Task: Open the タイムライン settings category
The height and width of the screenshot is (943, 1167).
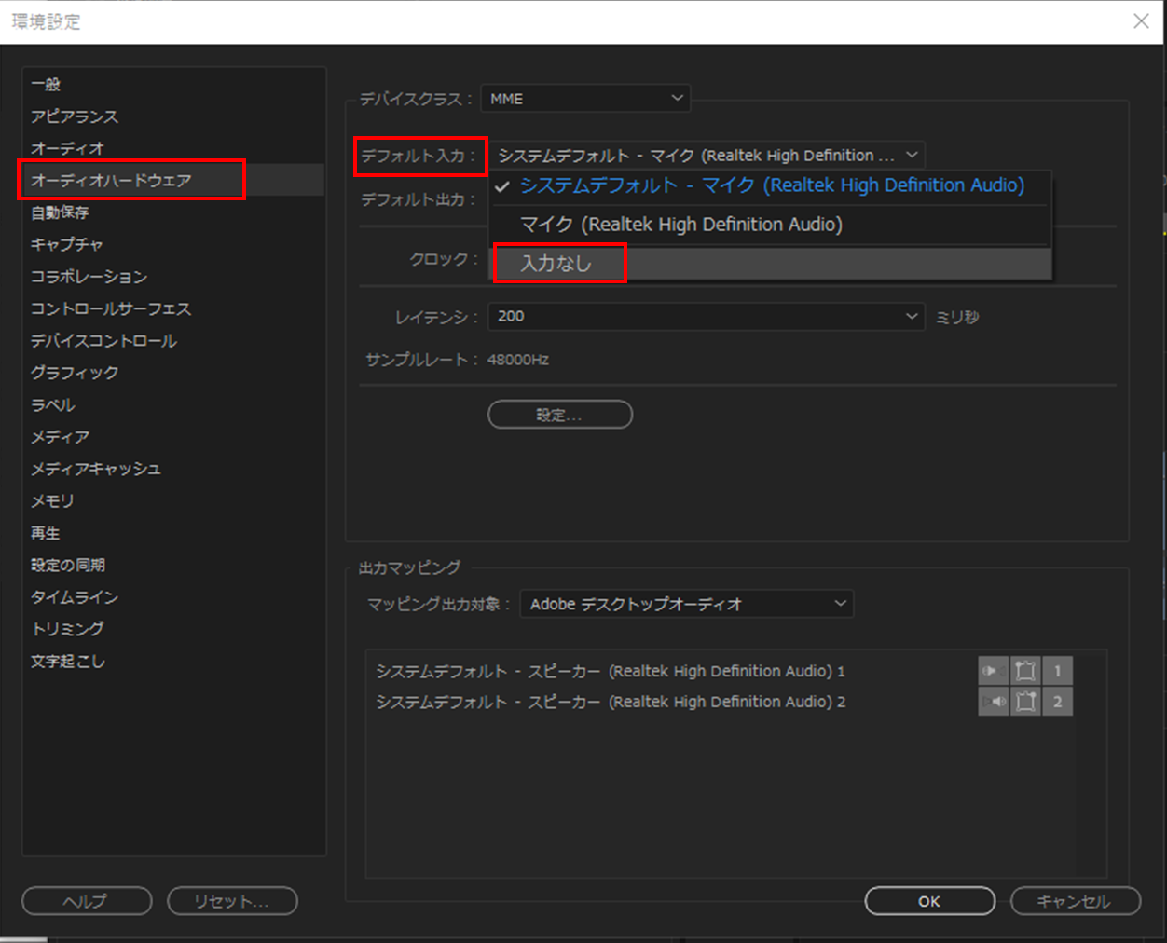Action: click(x=74, y=596)
